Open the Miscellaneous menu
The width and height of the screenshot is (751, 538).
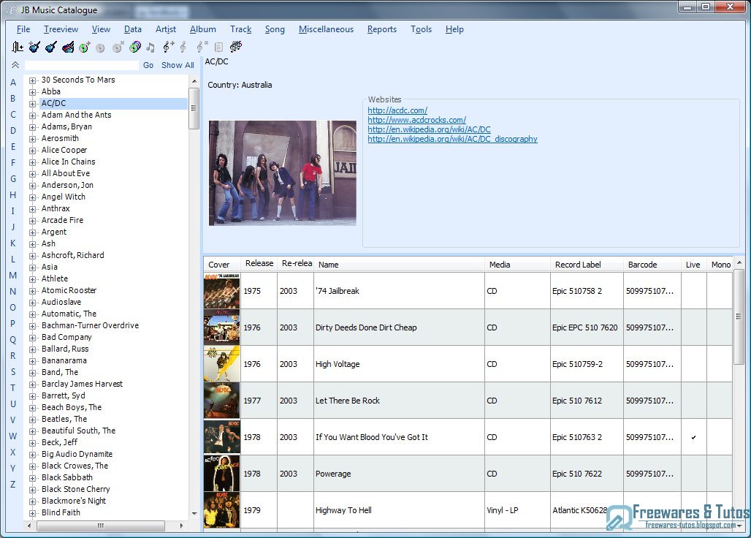click(326, 29)
